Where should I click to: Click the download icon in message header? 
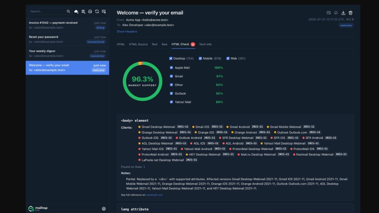pyautogui.click(x=343, y=13)
